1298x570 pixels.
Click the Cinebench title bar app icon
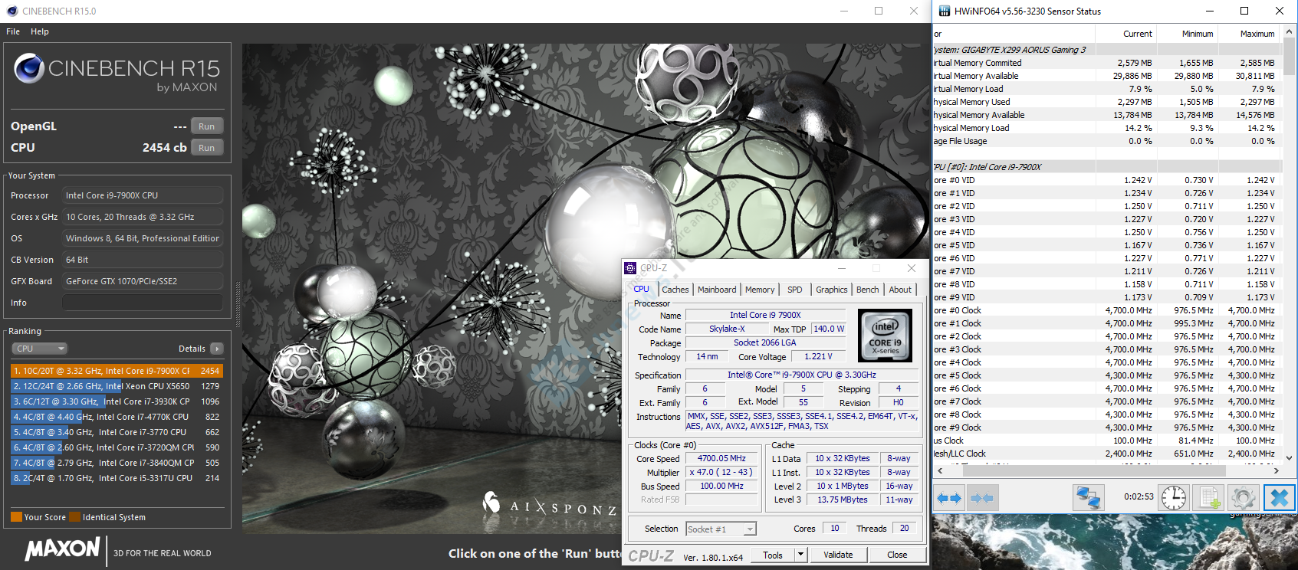12,11
